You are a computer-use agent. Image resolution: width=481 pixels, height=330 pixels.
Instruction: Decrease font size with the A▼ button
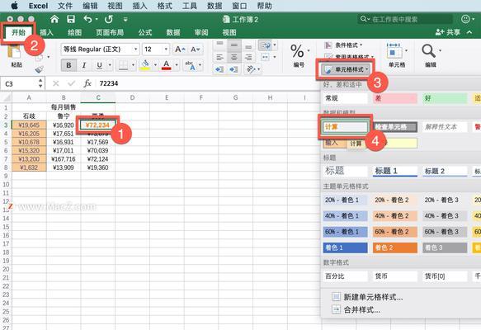point(196,49)
